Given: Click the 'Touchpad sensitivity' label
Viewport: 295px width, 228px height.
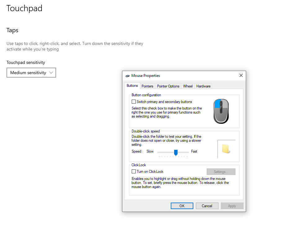Looking at the screenshot, I should click(x=26, y=63).
